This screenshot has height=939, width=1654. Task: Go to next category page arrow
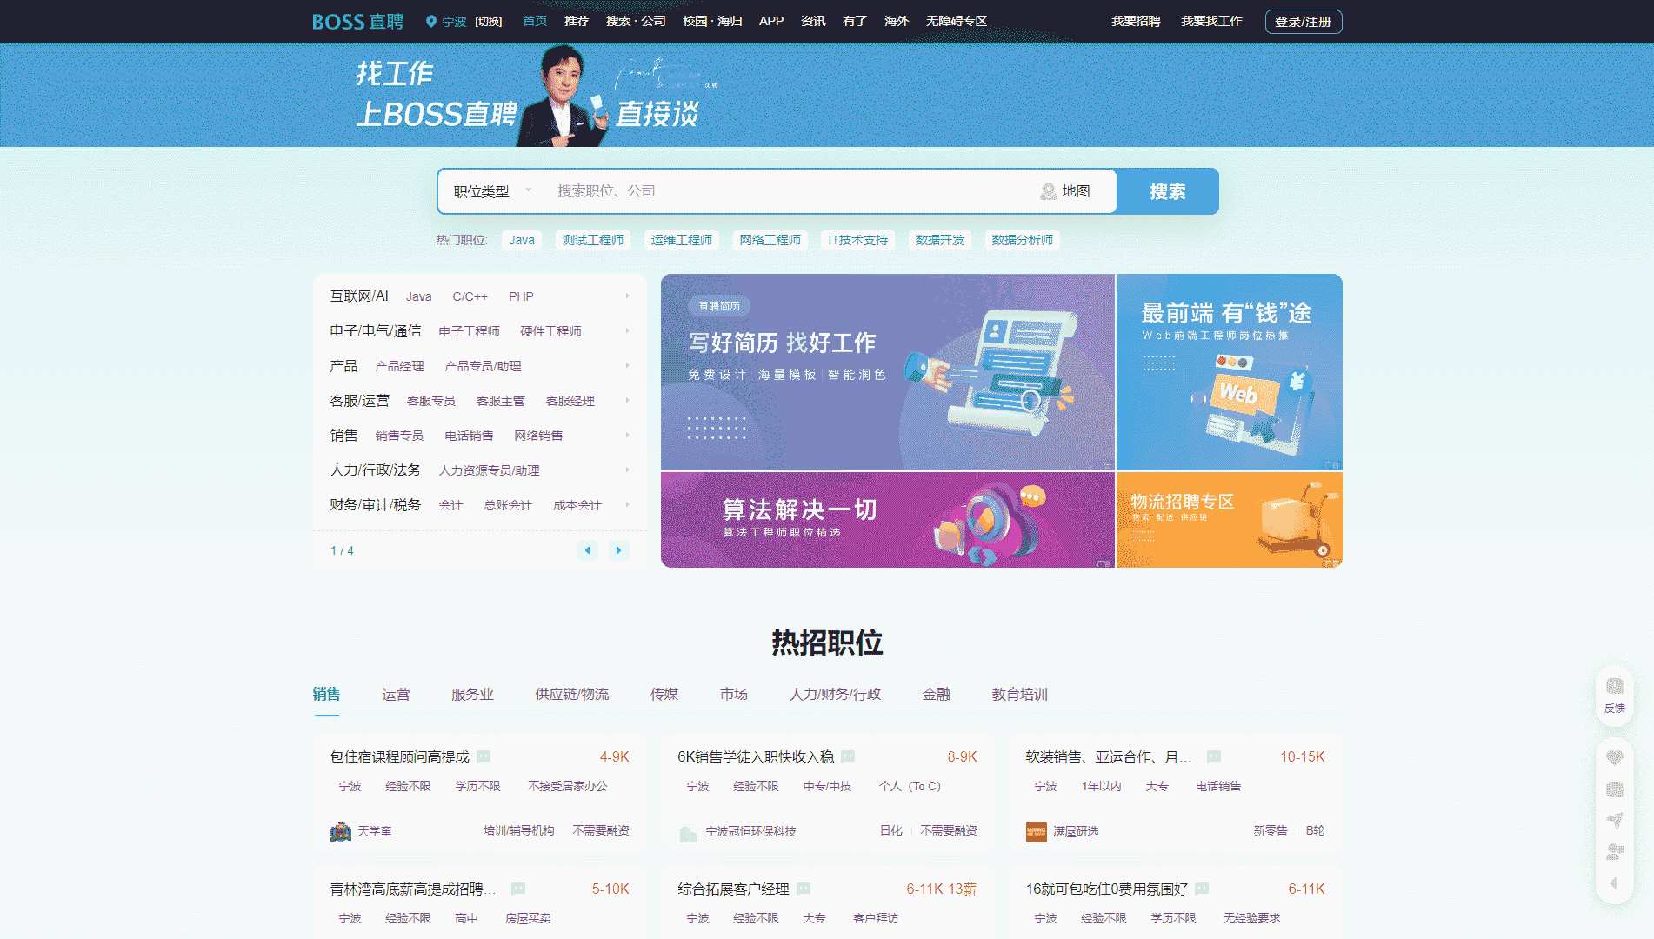coord(618,549)
